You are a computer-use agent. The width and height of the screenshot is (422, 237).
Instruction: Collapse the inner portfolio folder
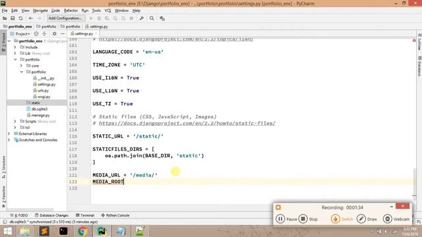click(x=21, y=72)
